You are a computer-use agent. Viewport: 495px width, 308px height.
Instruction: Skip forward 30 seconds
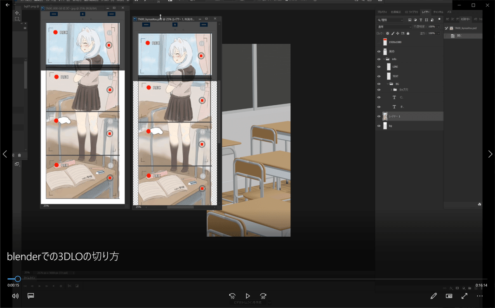point(263,296)
